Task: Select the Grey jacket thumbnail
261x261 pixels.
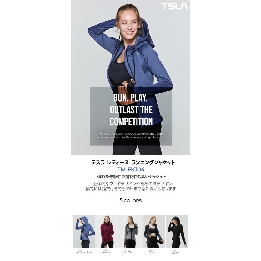Action: (154, 231)
